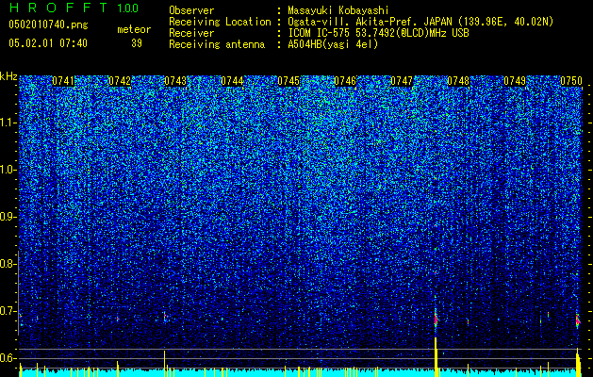The height and width of the screenshot is (377, 593).
Task: Click the kHz axis unit label
Action: (x=8, y=76)
